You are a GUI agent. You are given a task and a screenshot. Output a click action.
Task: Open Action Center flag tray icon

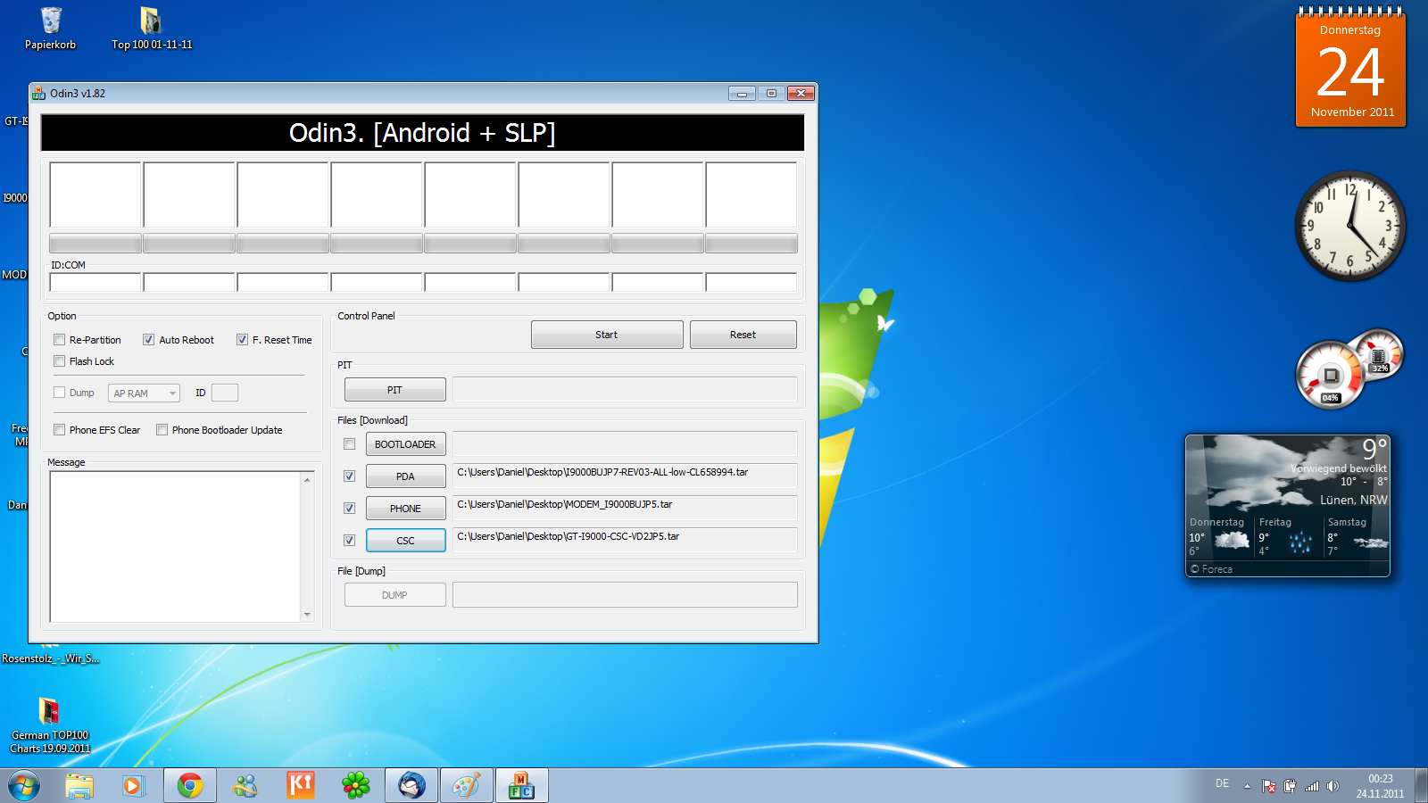tap(1269, 786)
